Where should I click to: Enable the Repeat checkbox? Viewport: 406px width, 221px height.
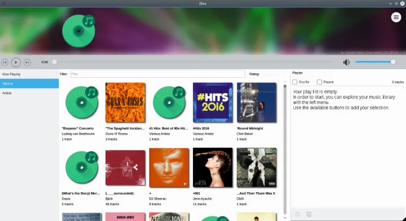pyautogui.click(x=320, y=82)
